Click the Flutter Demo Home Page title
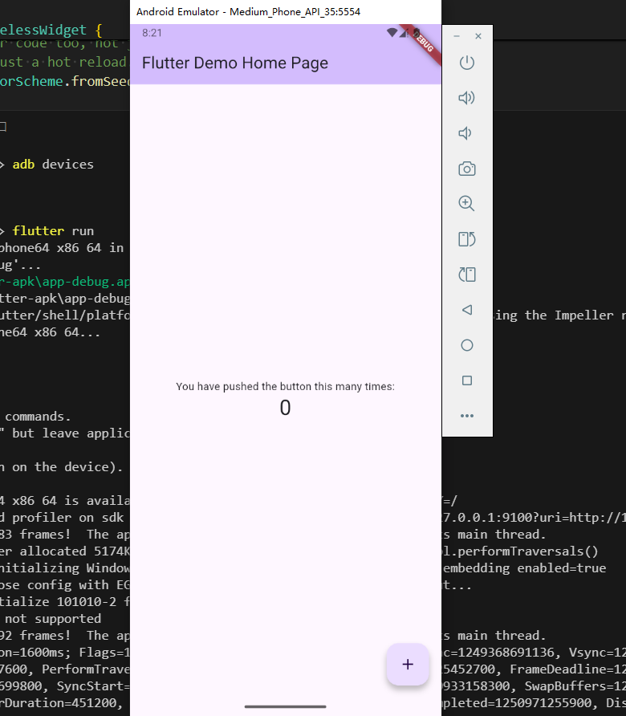The image size is (626, 716). coord(235,63)
